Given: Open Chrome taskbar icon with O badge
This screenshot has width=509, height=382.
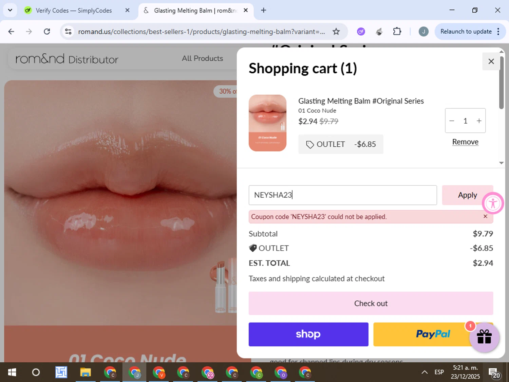Looking at the screenshot, I should tap(281, 372).
